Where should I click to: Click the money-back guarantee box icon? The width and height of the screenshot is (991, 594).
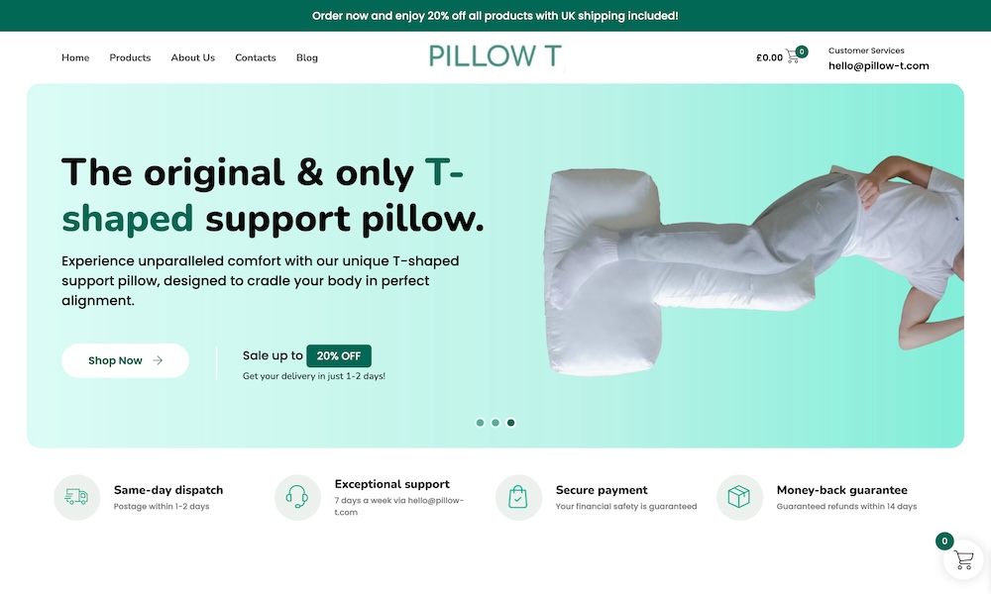coord(739,497)
